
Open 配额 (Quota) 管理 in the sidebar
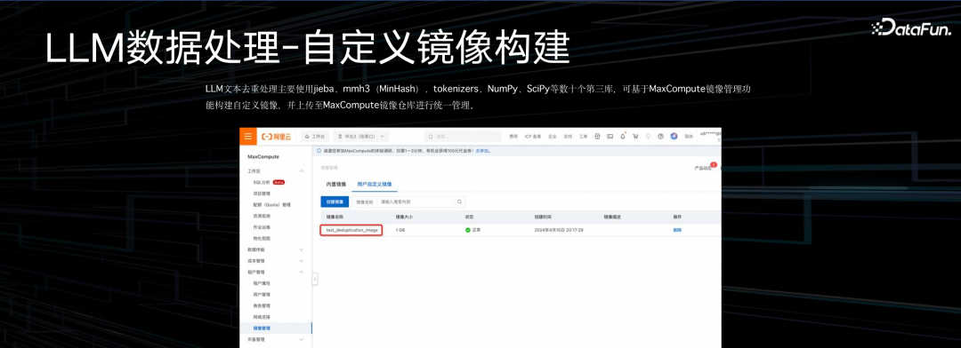coord(271,204)
